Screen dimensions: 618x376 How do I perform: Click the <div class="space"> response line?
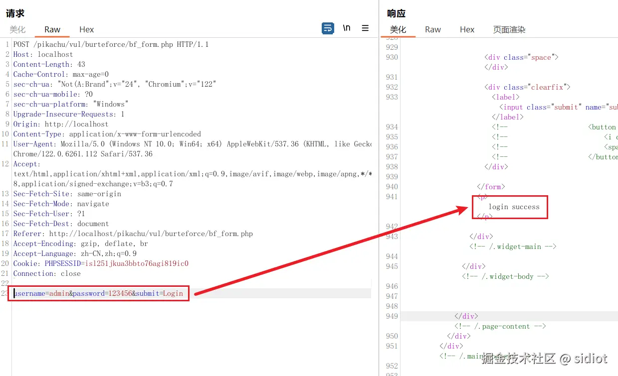tap(521, 57)
